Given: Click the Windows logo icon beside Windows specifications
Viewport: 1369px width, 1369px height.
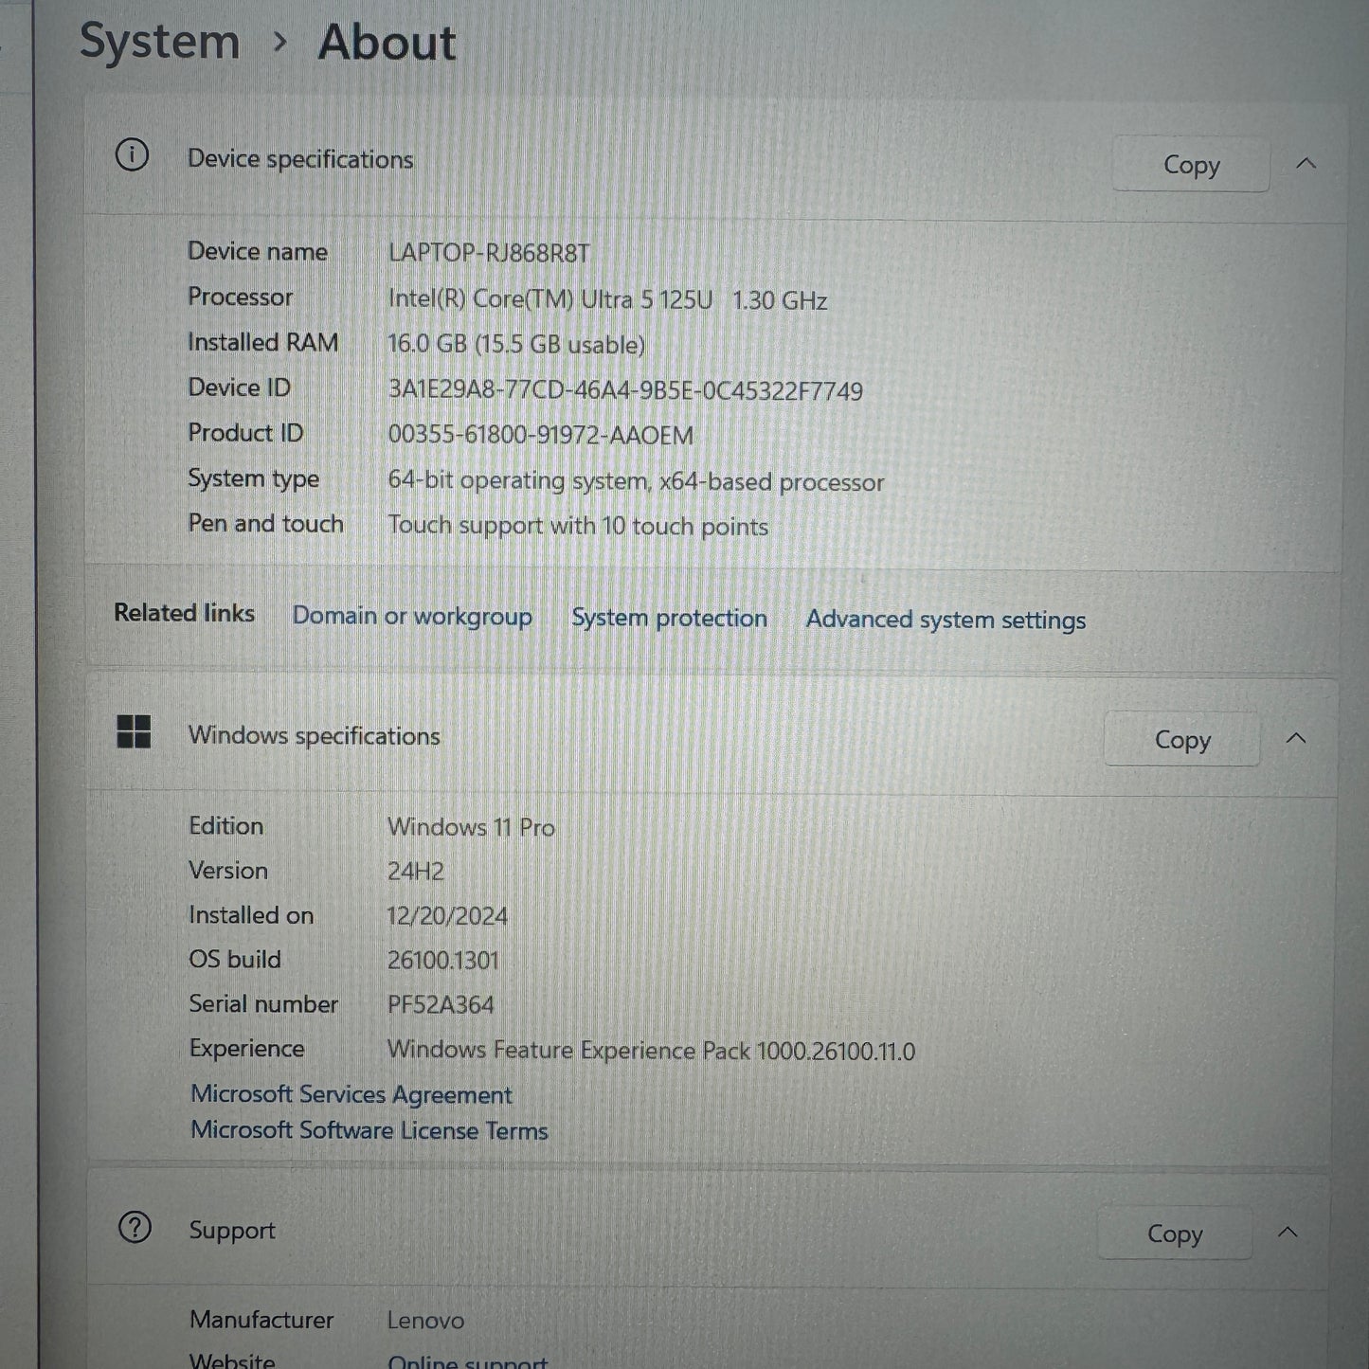Looking at the screenshot, I should [134, 731].
